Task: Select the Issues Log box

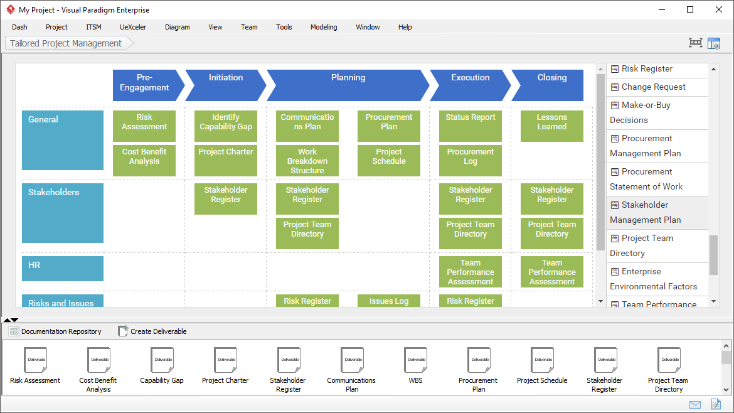Action: pyautogui.click(x=388, y=301)
